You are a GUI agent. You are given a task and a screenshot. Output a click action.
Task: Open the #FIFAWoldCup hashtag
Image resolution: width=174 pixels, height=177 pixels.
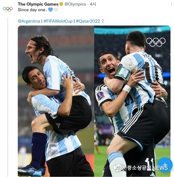click(58, 21)
